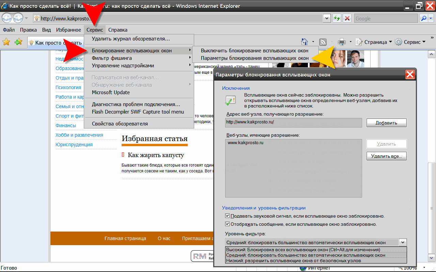436x272 pixels.
Task: Click the Forward navigation arrow button
Action: tap(18, 18)
